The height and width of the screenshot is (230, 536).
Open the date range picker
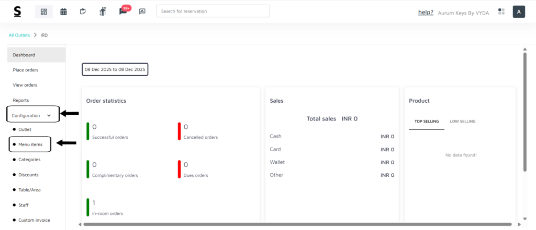pyautogui.click(x=115, y=69)
